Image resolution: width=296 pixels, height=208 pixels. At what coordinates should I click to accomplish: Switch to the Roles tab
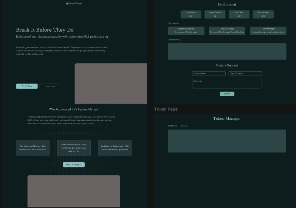coord(183,126)
